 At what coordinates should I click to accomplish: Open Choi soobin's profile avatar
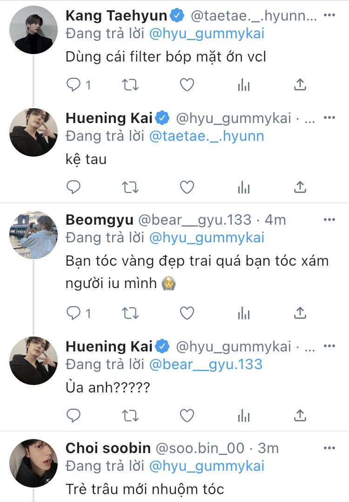pos(33,463)
